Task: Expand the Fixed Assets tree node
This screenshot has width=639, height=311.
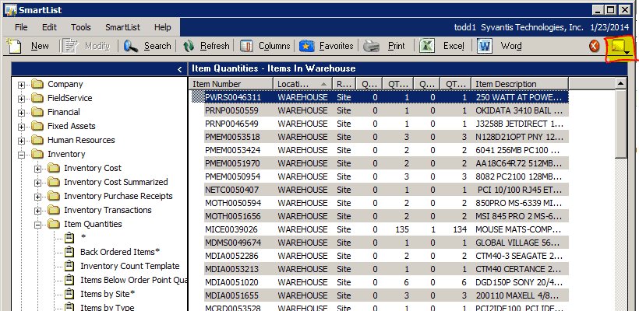Action: (x=21, y=127)
